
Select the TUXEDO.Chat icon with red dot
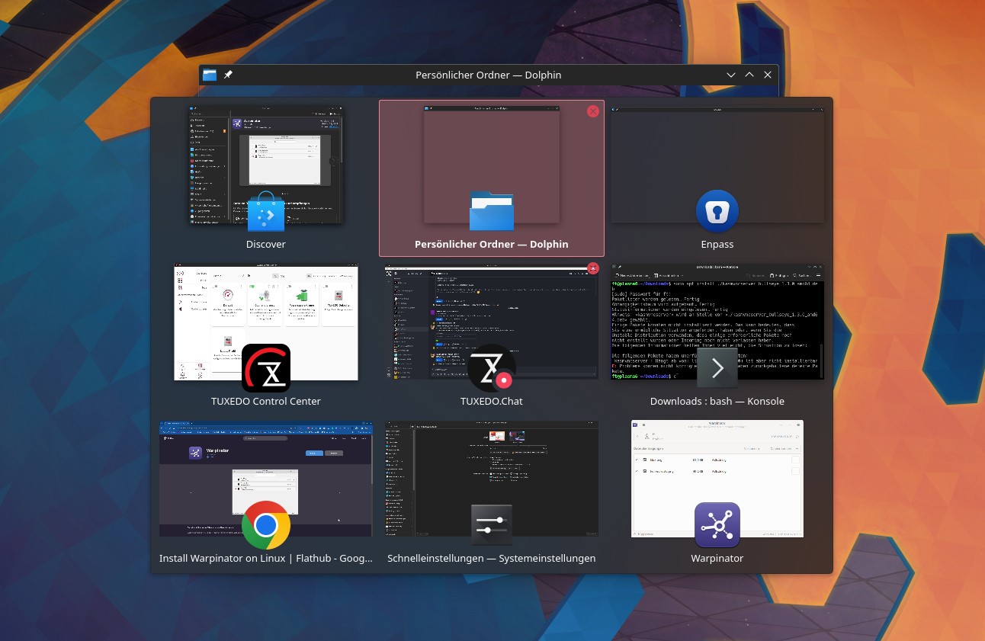tap(492, 368)
